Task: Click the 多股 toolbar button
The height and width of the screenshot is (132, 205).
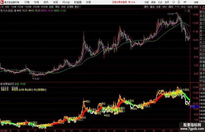Action: pos(158,7)
